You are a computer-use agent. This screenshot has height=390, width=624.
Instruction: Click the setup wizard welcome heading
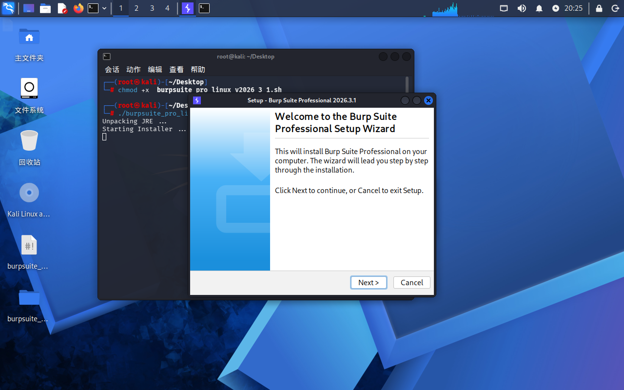[336, 122]
